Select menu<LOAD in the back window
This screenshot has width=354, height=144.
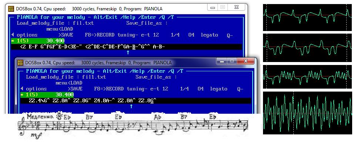pos(60,29)
